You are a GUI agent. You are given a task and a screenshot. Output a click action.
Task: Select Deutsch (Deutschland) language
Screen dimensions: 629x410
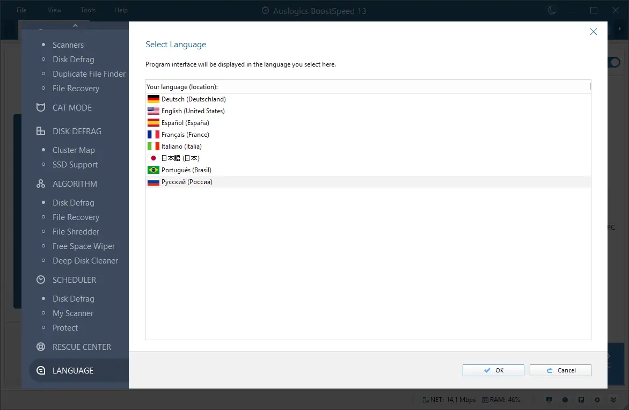pos(368,99)
